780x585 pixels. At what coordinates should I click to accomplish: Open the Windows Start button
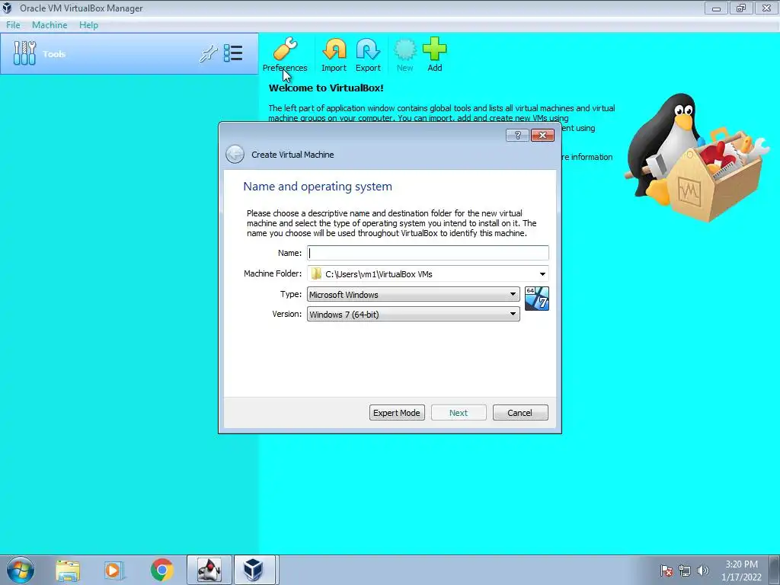21,570
